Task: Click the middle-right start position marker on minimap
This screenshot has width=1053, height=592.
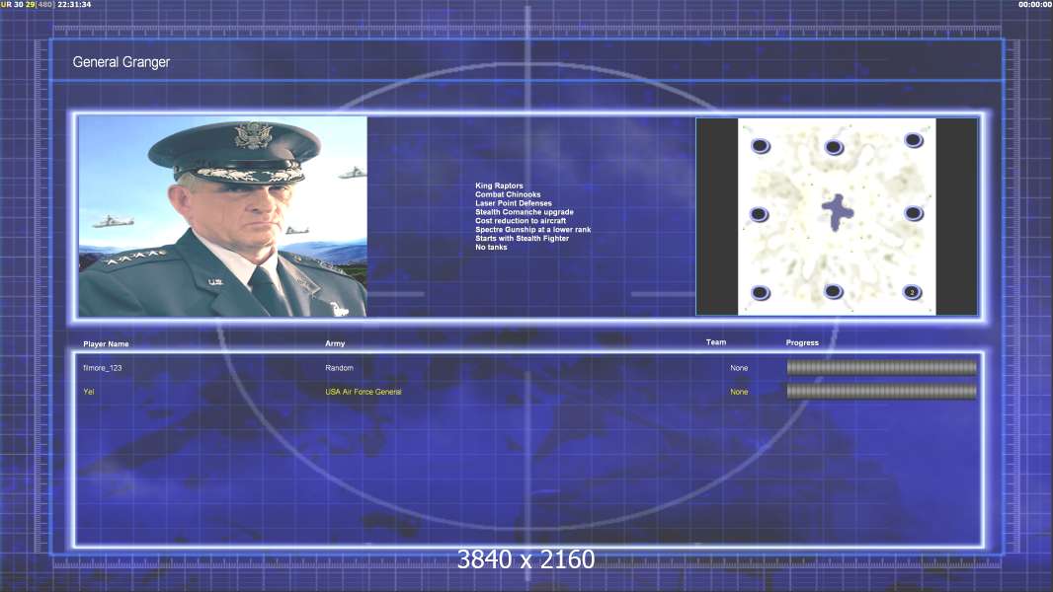Action: (x=914, y=214)
